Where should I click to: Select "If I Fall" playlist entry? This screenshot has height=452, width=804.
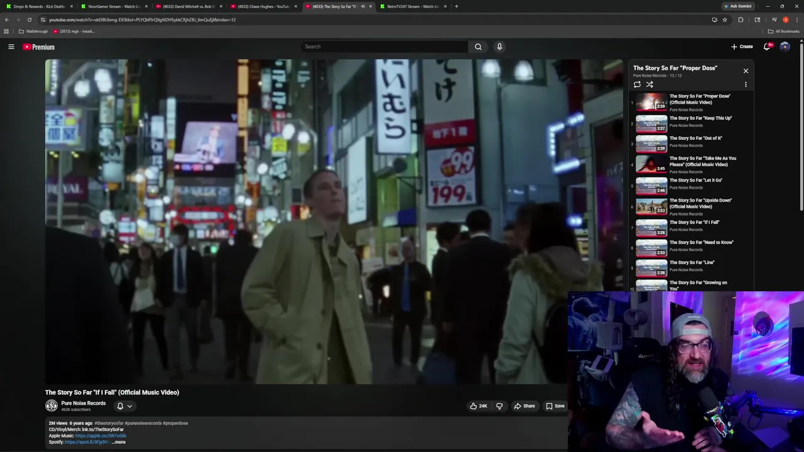coord(691,227)
